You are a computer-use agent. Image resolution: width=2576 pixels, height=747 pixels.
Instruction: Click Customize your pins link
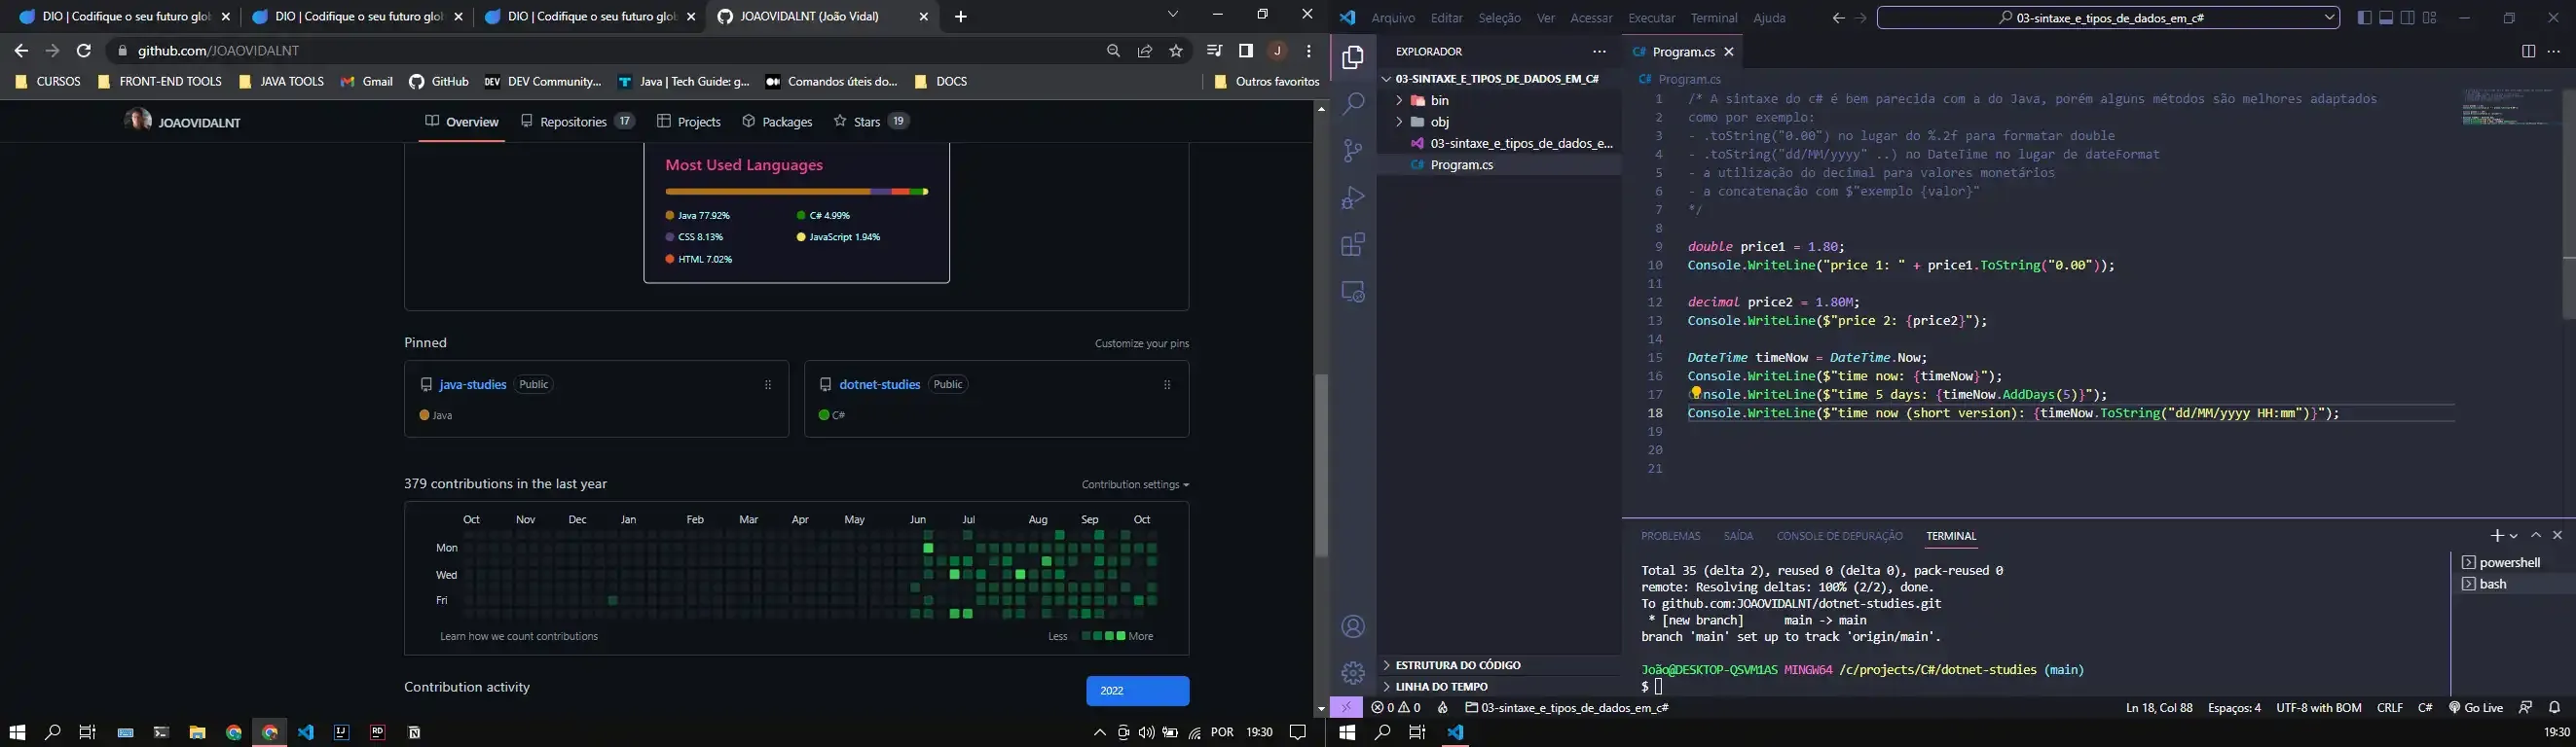coord(1142,343)
